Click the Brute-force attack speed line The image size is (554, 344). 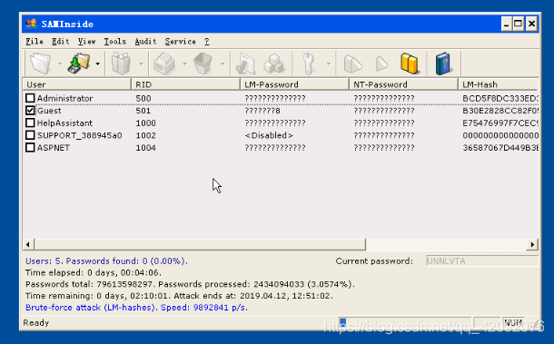[x=136, y=308]
